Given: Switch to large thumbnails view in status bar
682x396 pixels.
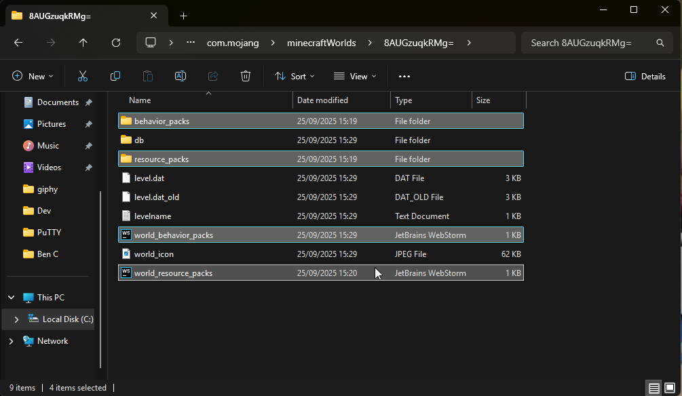Looking at the screenshot, I should (x=669, y=389).
